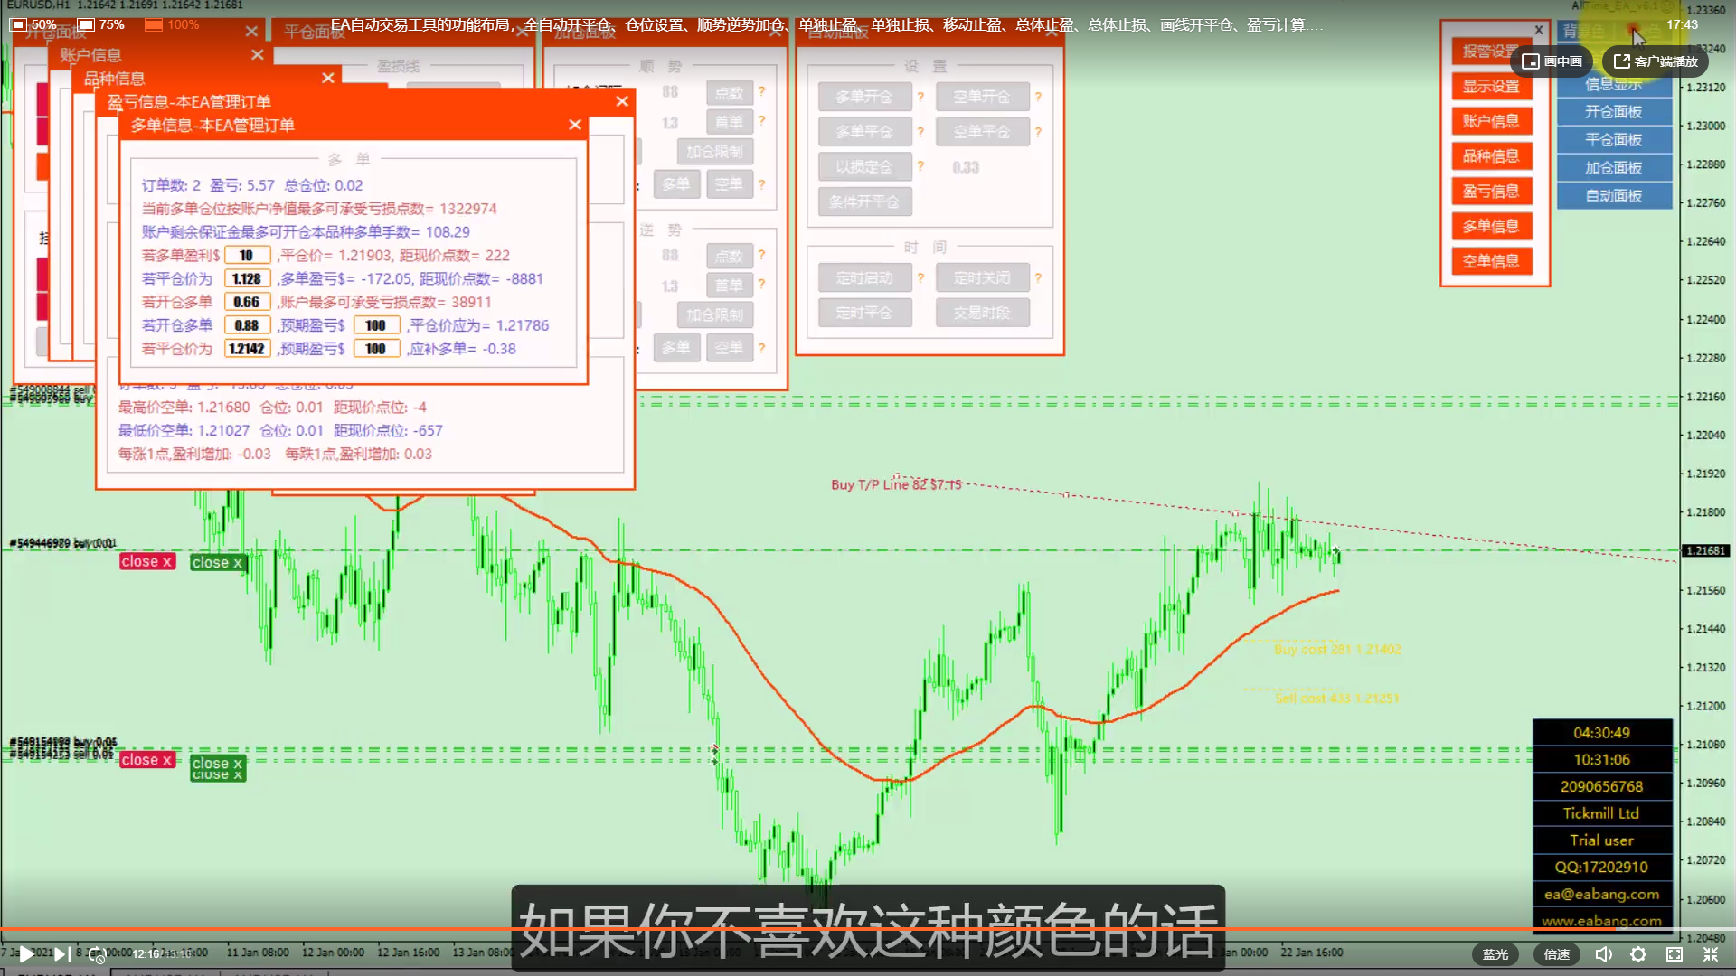Click the ea@eabang.com email label
This screenshot has width=1736, height=976.
[1601, 894]
